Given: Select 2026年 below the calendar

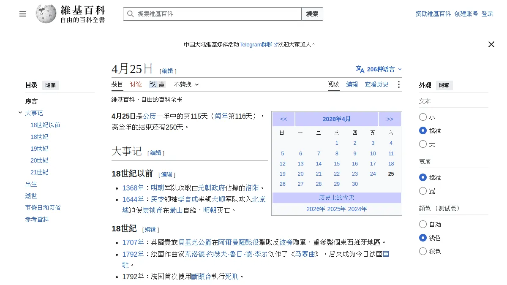Looking at the screenshot, I should (316, 209).
